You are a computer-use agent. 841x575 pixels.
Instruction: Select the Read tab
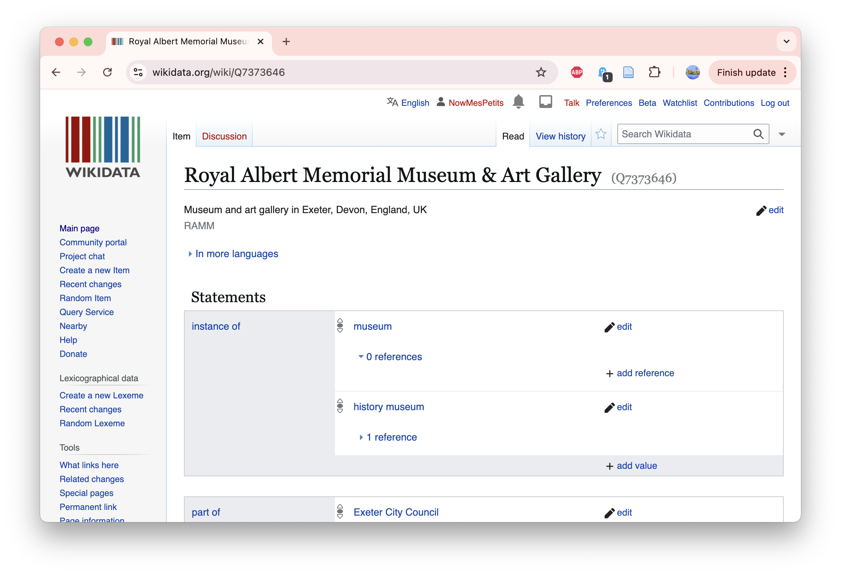(x=513, y=136)
